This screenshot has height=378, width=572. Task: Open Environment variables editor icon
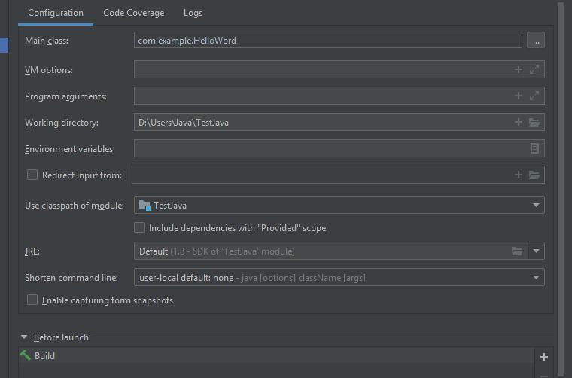click(x=534, y=148)
